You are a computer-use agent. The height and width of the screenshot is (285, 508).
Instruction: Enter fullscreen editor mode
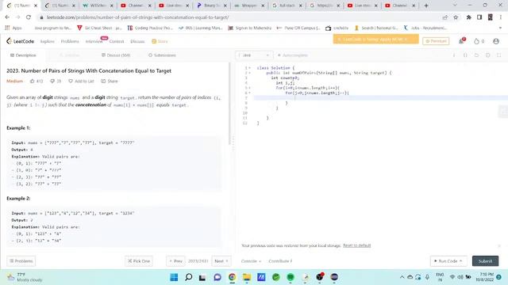pyautogui.click(x=499, y=55)
